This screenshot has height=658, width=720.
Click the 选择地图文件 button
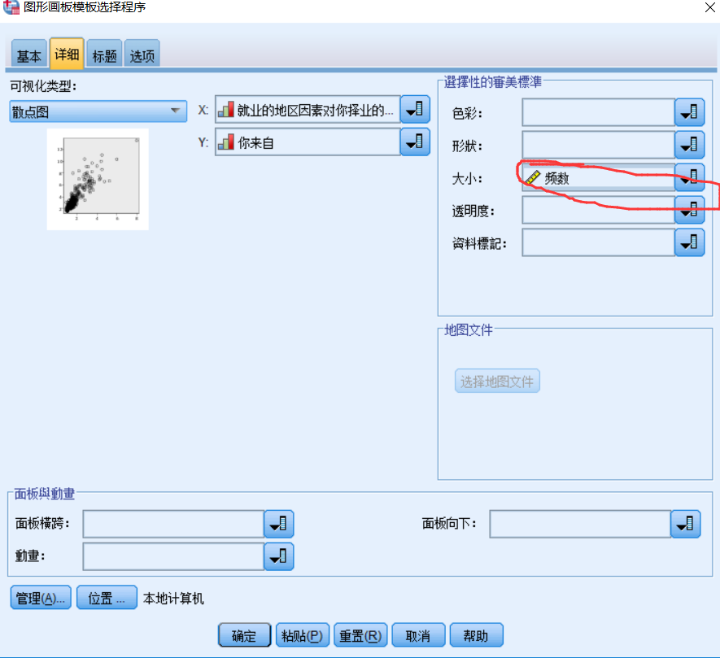click(x=496, y=381)
